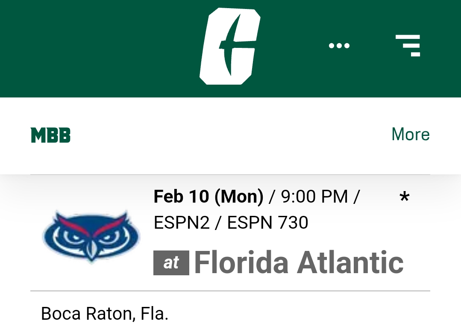Viewport: 461px width, 327px height.
Task: Open the Charlotte 49ers logo home link
Action: [x=230, y=47]
